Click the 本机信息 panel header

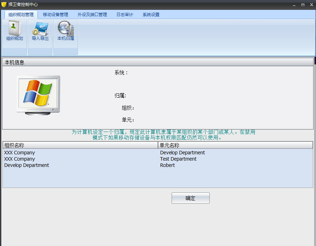tap(158, 62)
